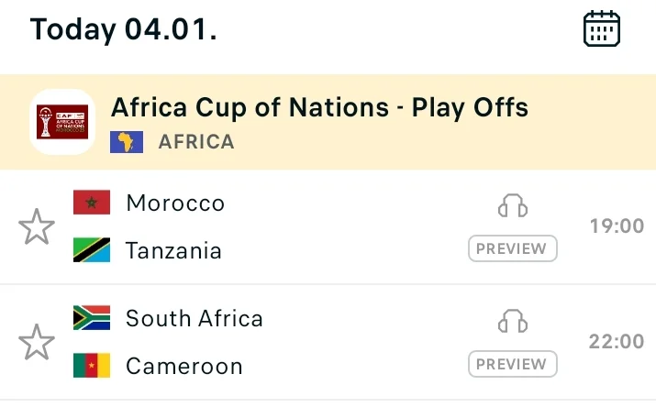
Task: Open Africa Cup of Nations - Play Offs league
Action: pos(319,108)
